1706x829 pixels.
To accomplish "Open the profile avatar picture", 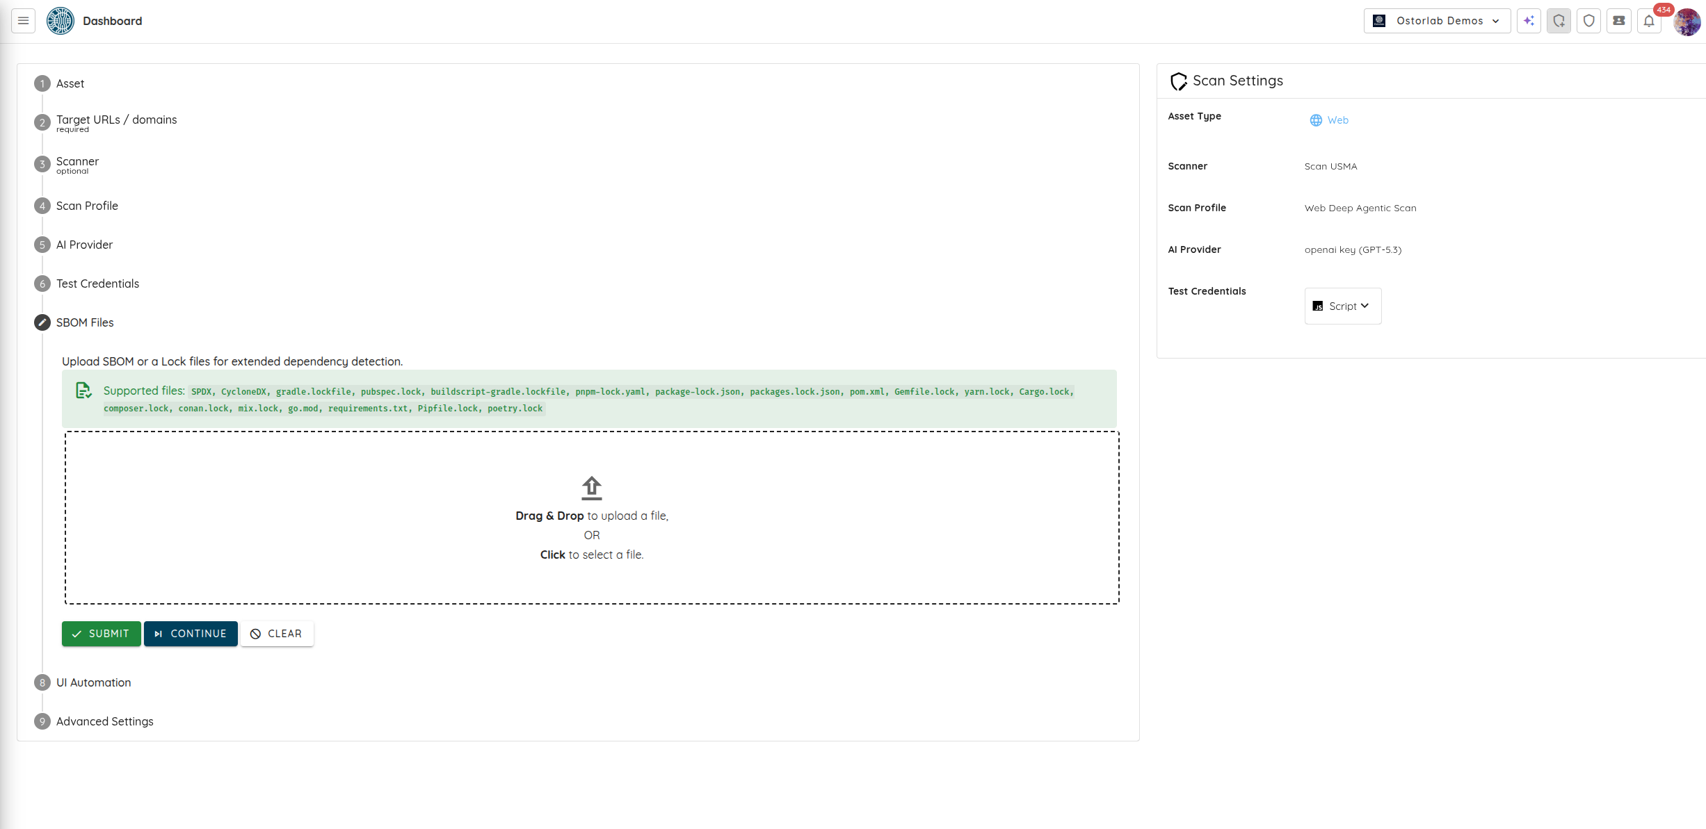I will coord(1687,21).
